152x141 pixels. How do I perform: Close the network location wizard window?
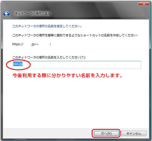tap(144, 4)
